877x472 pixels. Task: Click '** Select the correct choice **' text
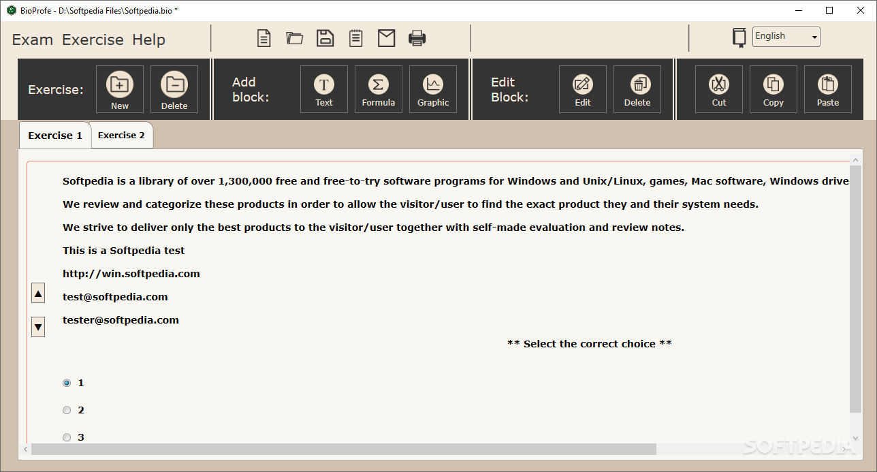(590, 344)
